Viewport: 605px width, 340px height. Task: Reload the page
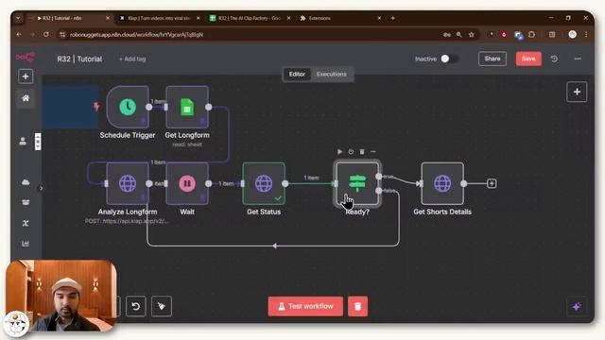point(46,34)
